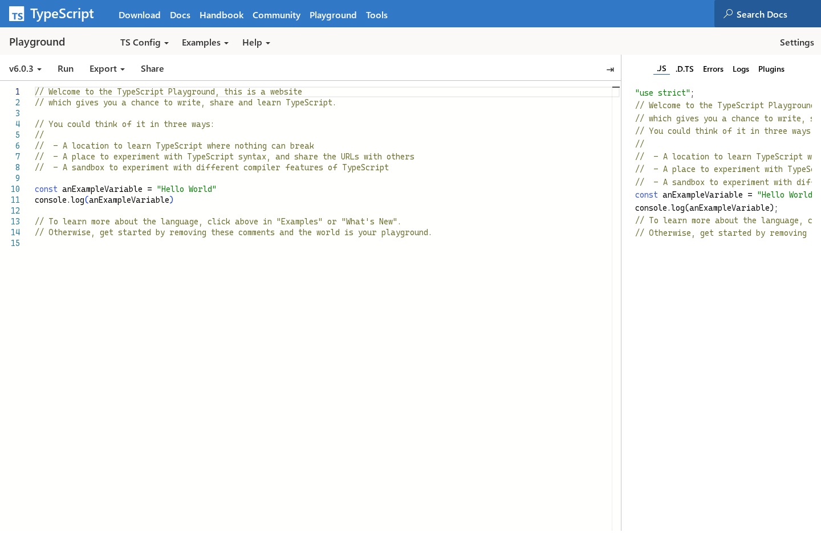Expand the Export dropdown
This screenshot has height=541, width=821.
tap(107, 69)
